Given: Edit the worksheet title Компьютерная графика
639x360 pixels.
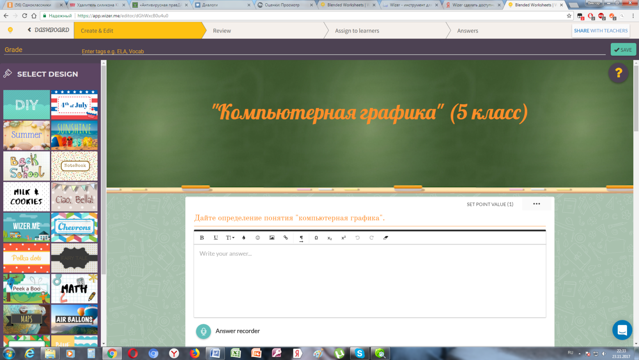Looking at the screenshot, I should pyautogui.click(x=370, y=112).
